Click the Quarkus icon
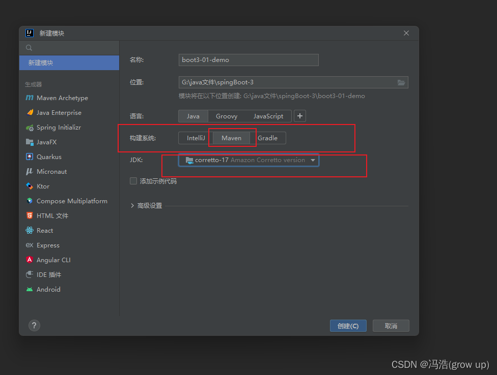 click(x=30, y=157)
